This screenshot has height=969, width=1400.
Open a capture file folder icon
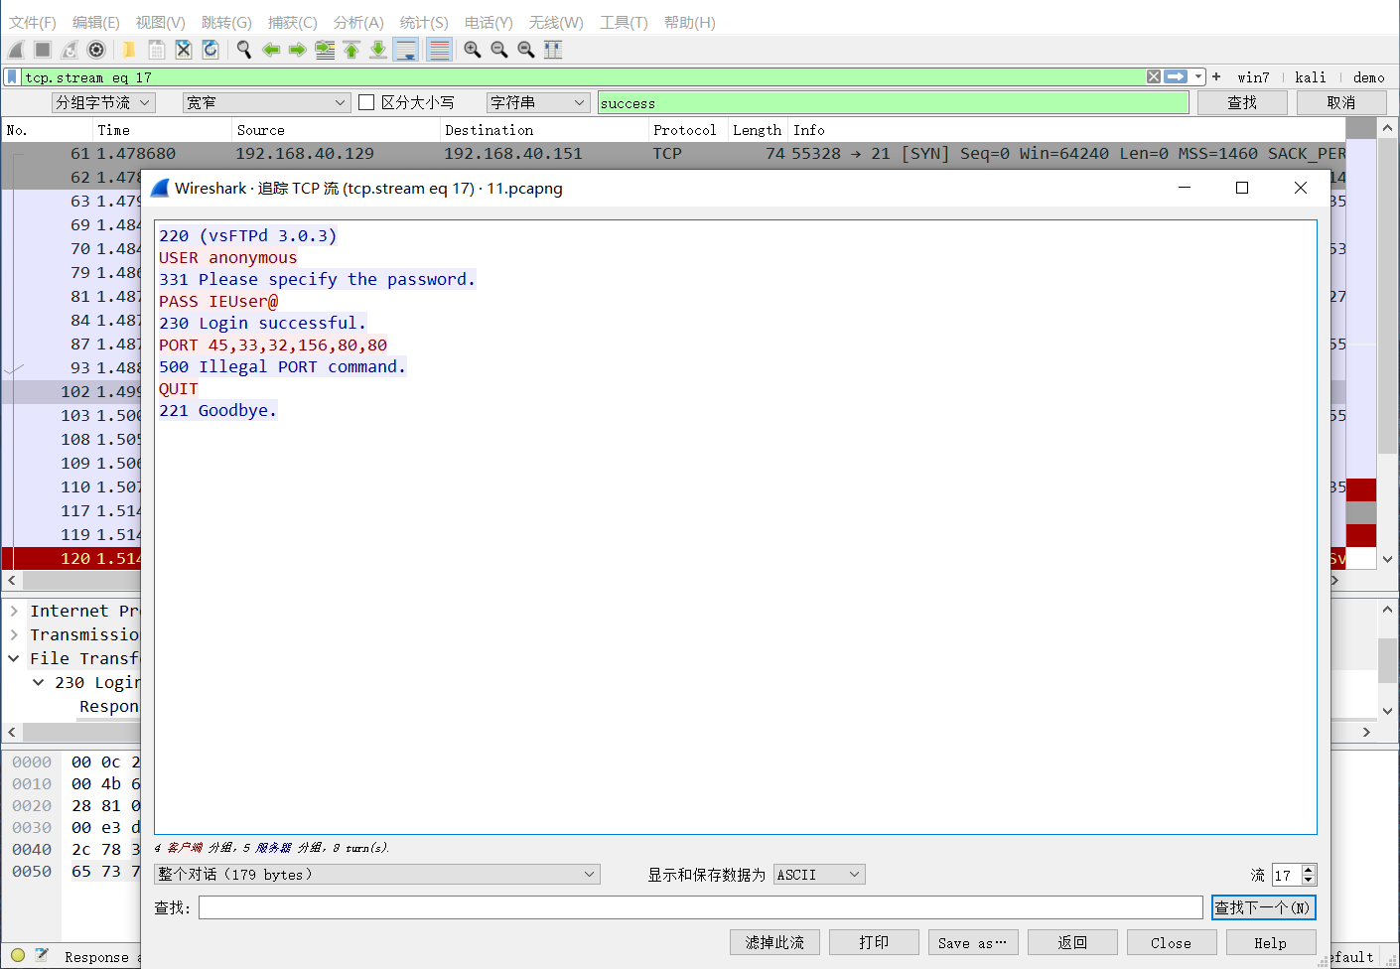click(x=129, y=50)
